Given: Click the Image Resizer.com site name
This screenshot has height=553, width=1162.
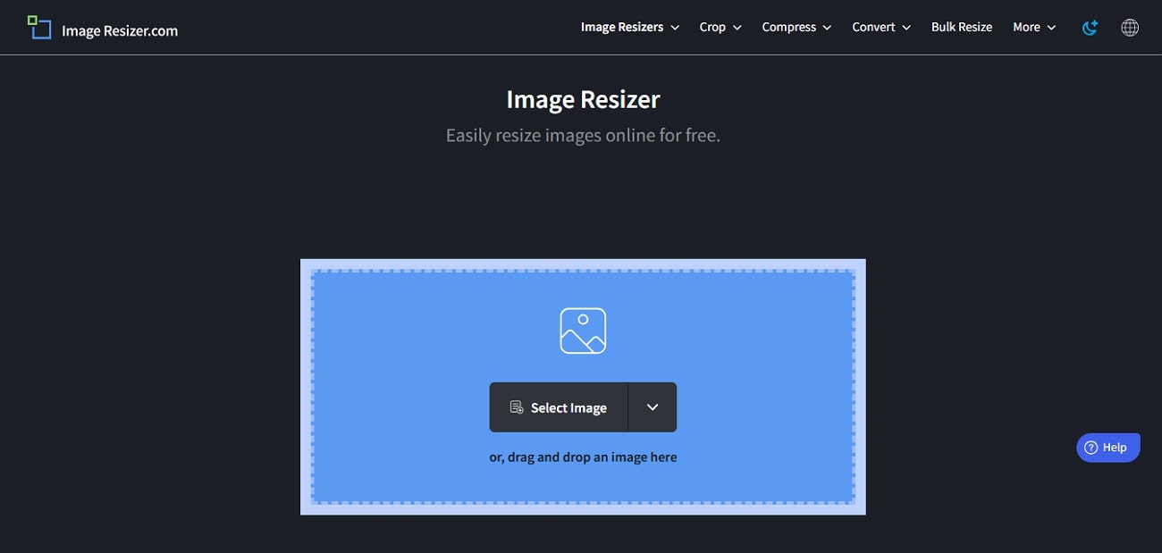Looking at the screenshot, I should click(x=120, y=30).
